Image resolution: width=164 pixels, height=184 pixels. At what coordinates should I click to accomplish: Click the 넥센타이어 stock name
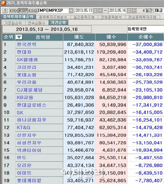point(29,150)
